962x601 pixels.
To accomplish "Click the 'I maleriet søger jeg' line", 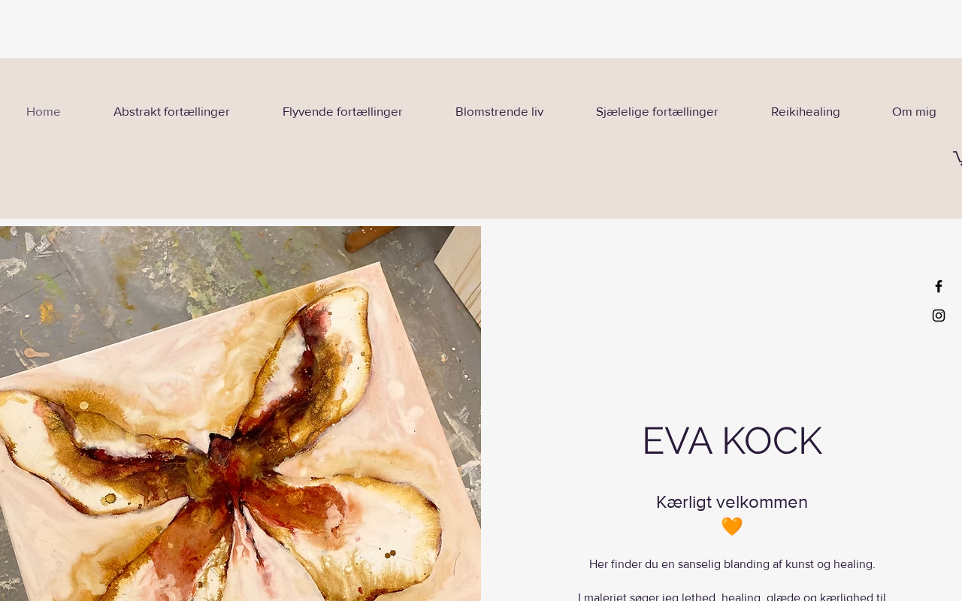I will pos(732,596).
